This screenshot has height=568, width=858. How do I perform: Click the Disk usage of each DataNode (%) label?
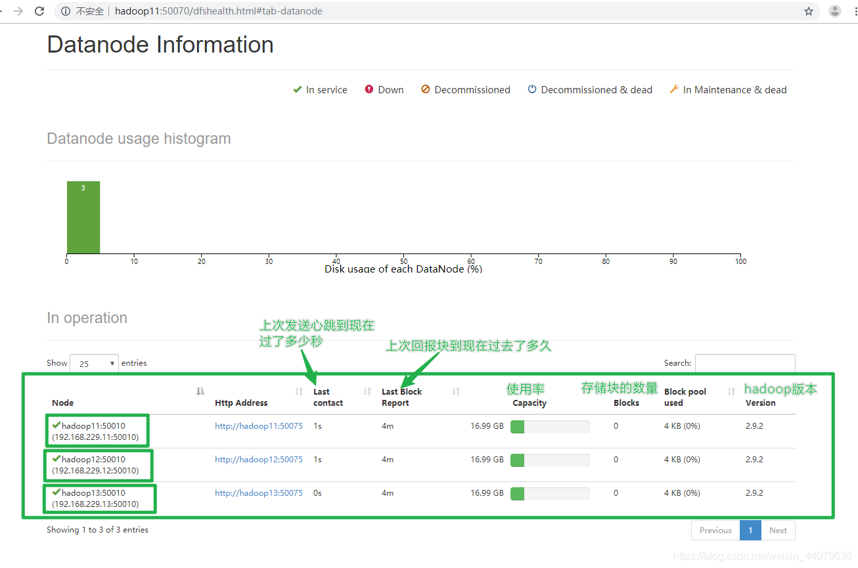[x=403, y=269]
